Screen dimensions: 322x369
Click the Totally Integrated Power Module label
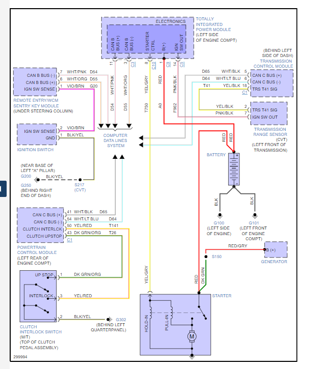[x=213, y=24]
